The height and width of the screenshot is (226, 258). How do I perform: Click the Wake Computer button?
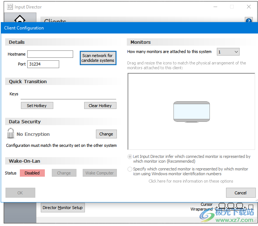pos(100,173)
